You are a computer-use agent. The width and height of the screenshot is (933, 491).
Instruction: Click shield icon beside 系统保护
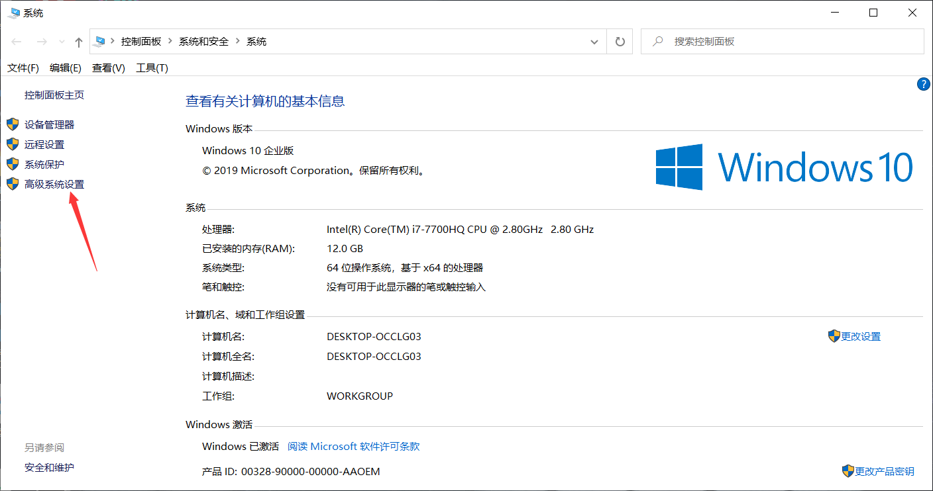tap(13, 163)
